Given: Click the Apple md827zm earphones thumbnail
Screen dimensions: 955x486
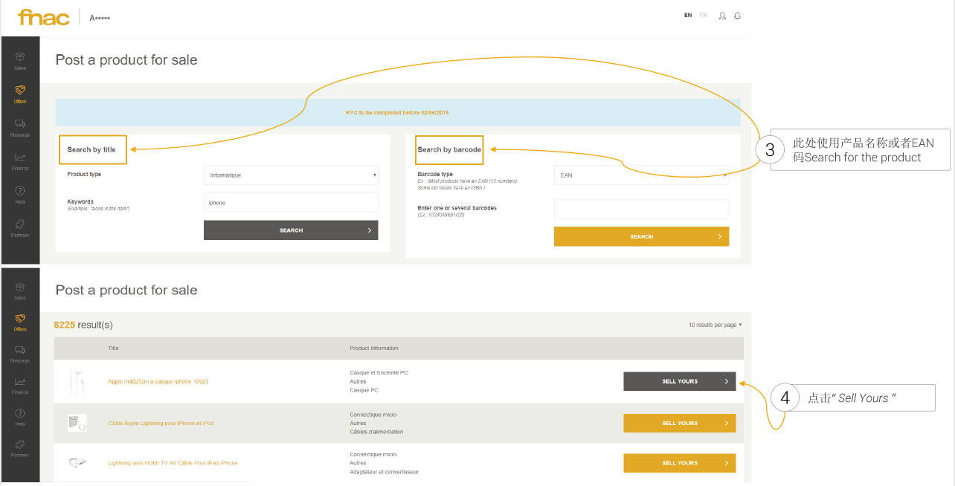Looking at the screenshot, I should click(x=77, y=381).
